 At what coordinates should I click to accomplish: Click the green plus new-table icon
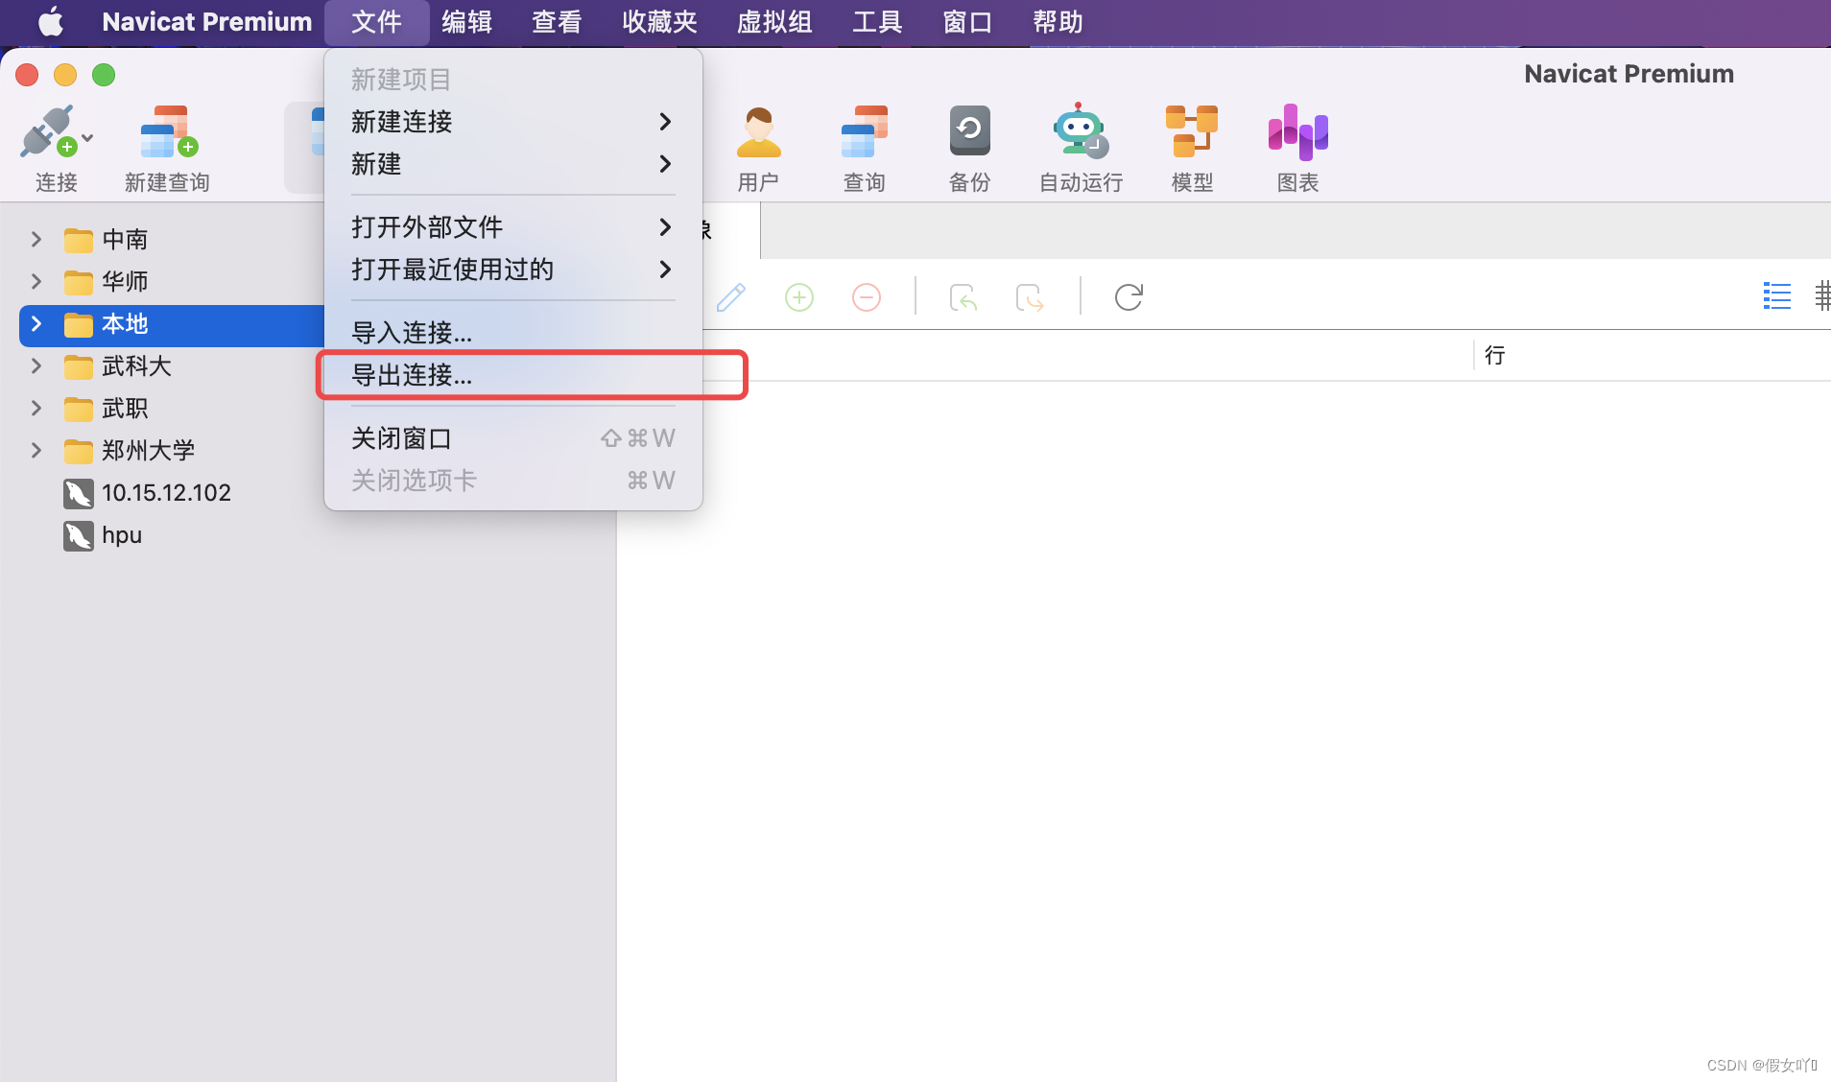click(x=799, y=297)
